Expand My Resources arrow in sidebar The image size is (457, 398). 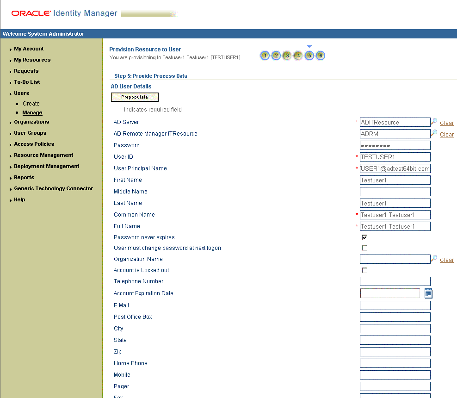click(11, 60)
